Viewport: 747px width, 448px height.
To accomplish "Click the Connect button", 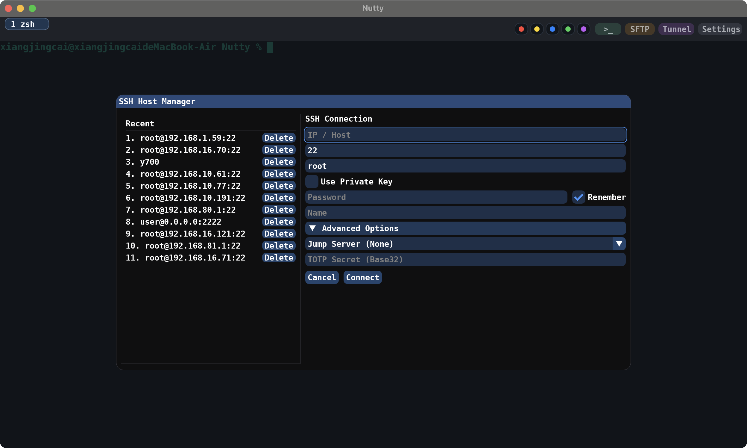I will coord(363,277).
